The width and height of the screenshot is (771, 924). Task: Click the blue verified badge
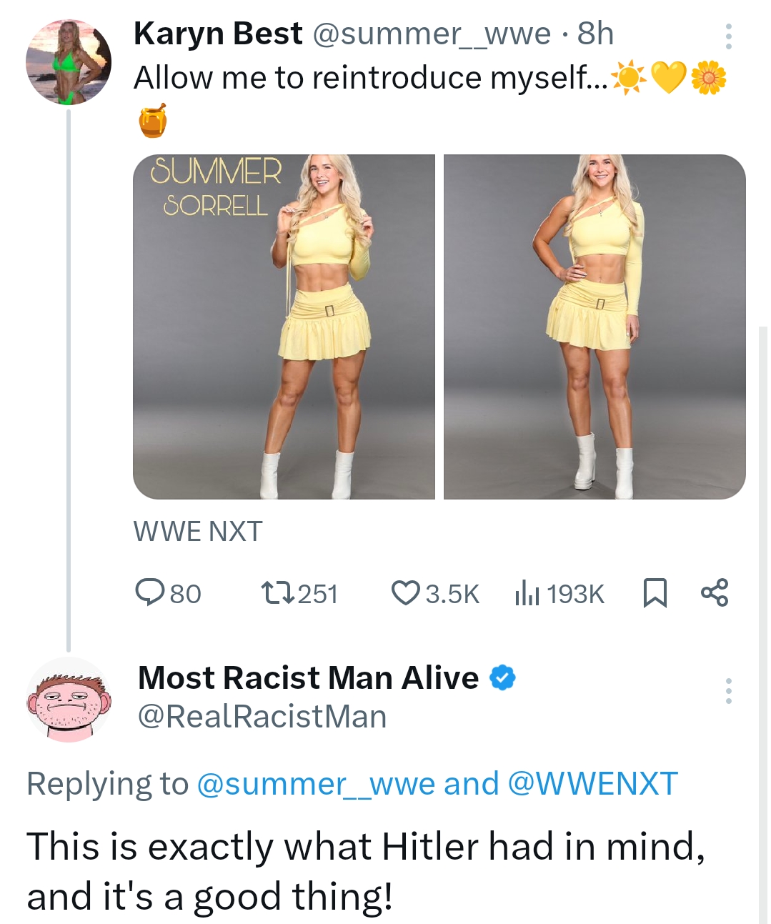[502, 677]
